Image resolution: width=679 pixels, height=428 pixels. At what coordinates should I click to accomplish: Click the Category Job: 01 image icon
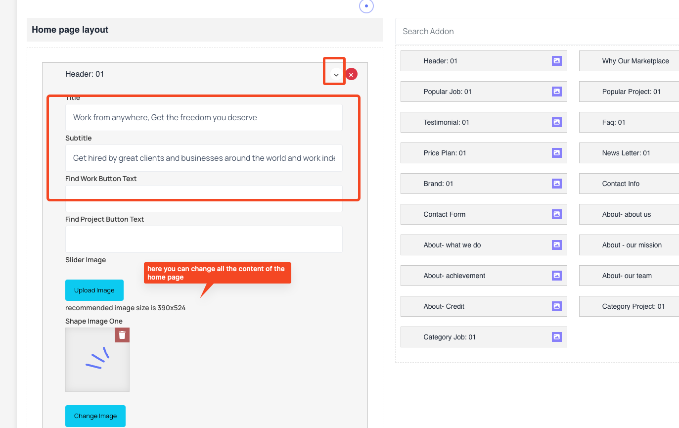pos(557,337)
